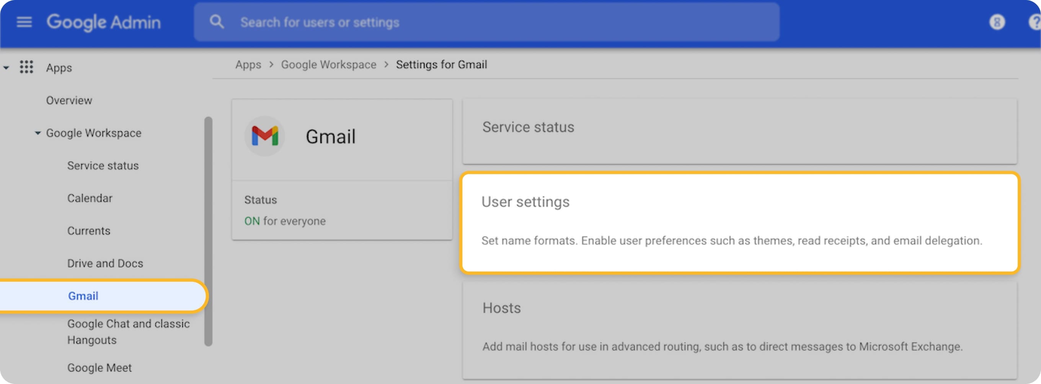
Task: Focus the Search for users or settings field
Action: pos(486,22)
